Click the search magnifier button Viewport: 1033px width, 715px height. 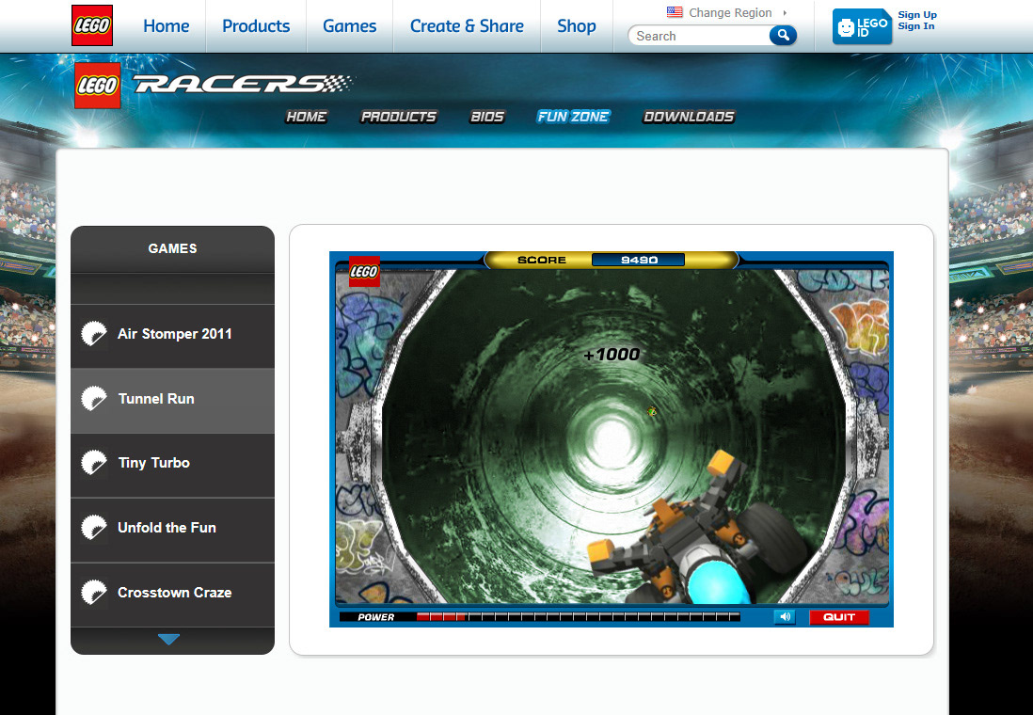coord(783,35)
